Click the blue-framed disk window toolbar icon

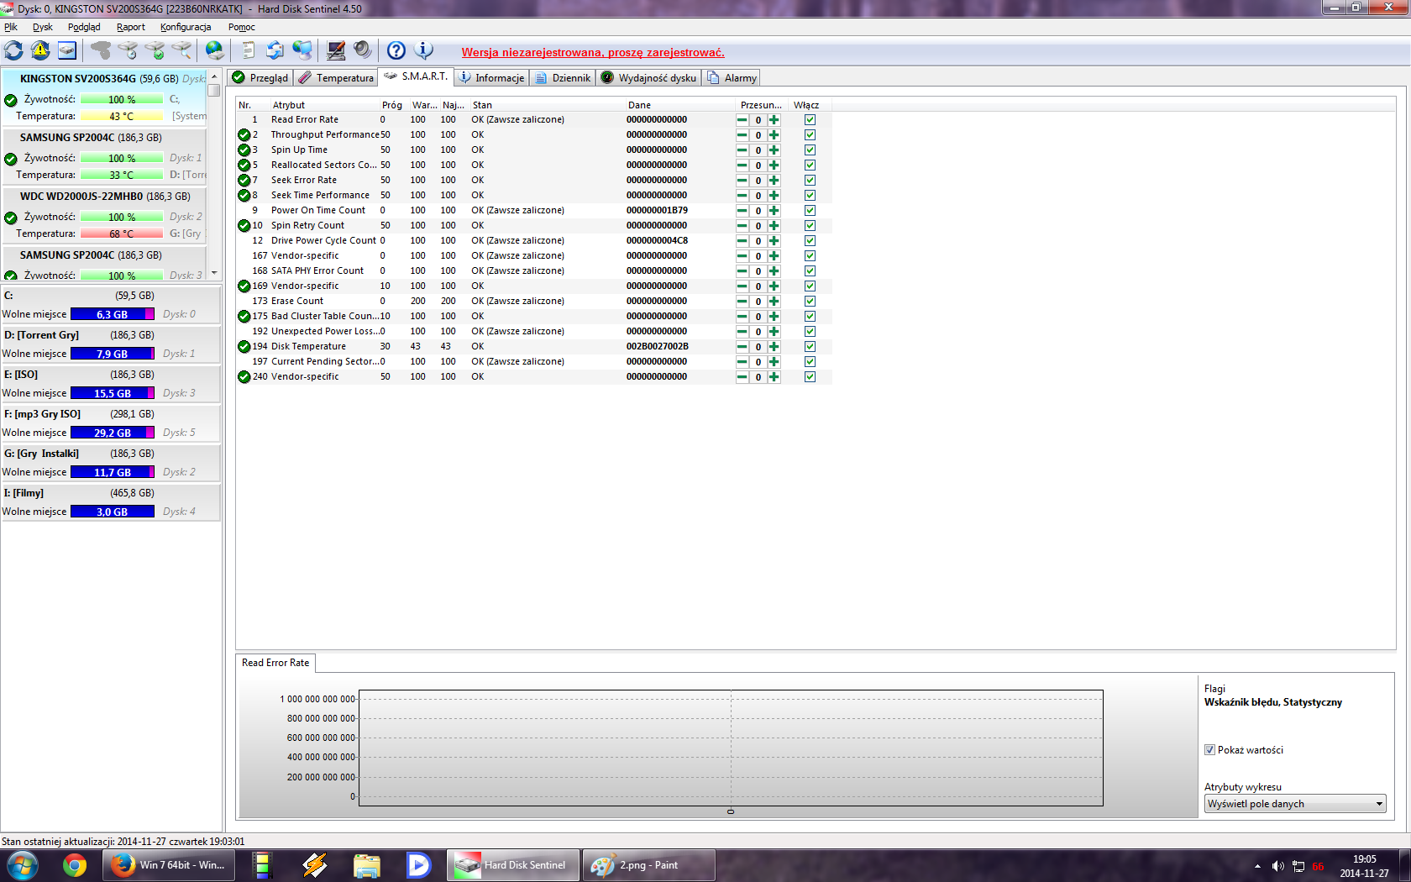67,50
